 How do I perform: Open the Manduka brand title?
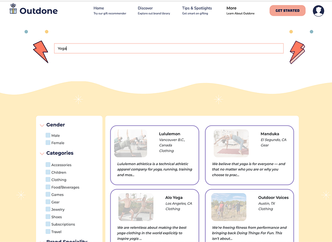270,134
